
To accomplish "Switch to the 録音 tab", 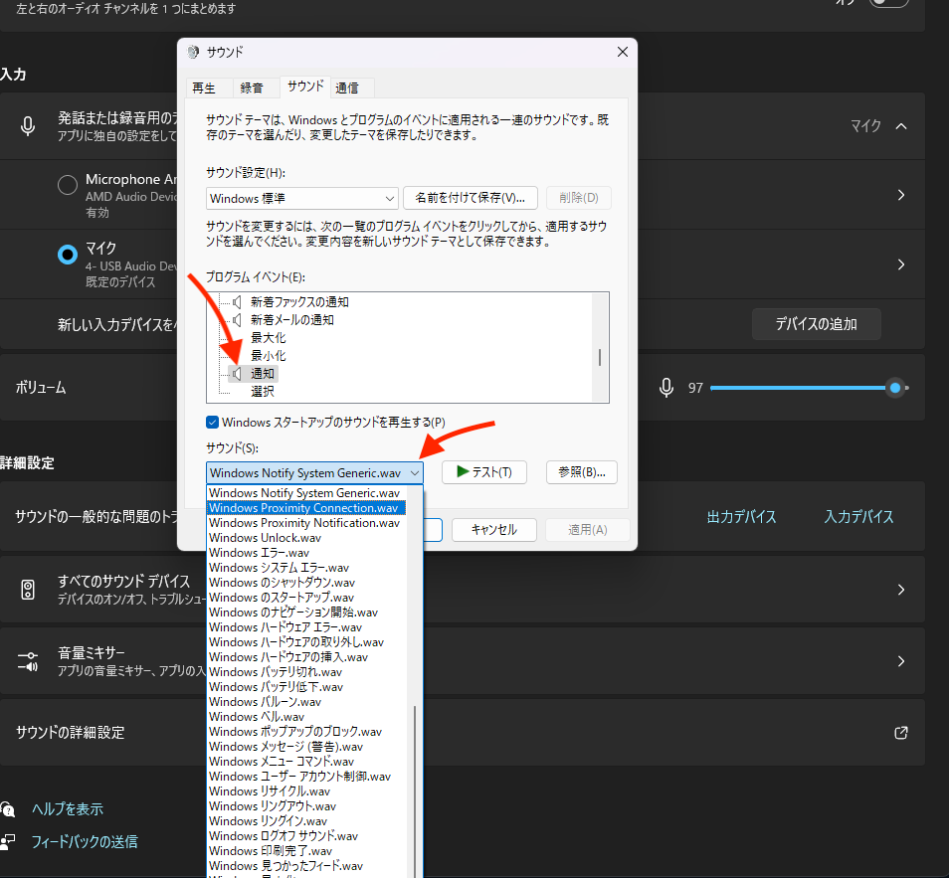I will [252, 87].
